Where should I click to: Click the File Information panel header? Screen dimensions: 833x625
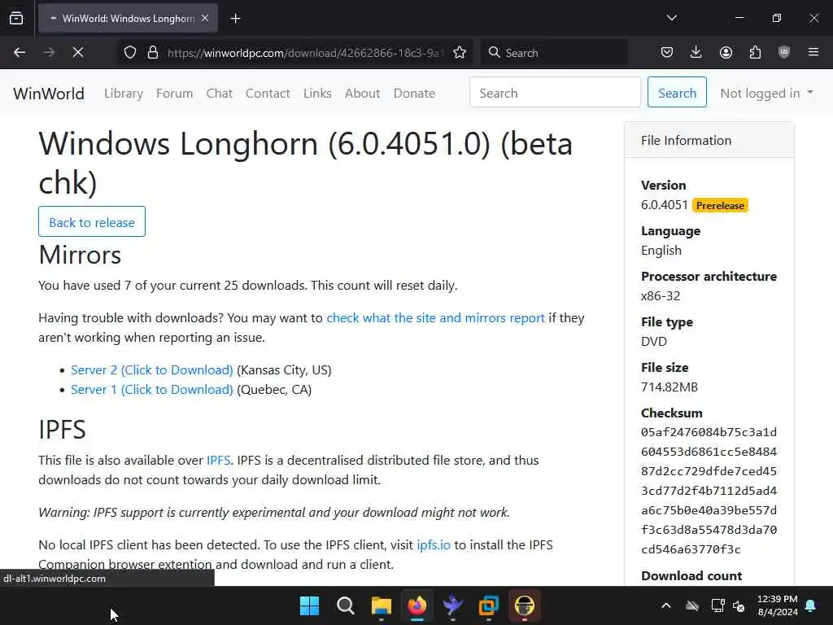point(709,140)
